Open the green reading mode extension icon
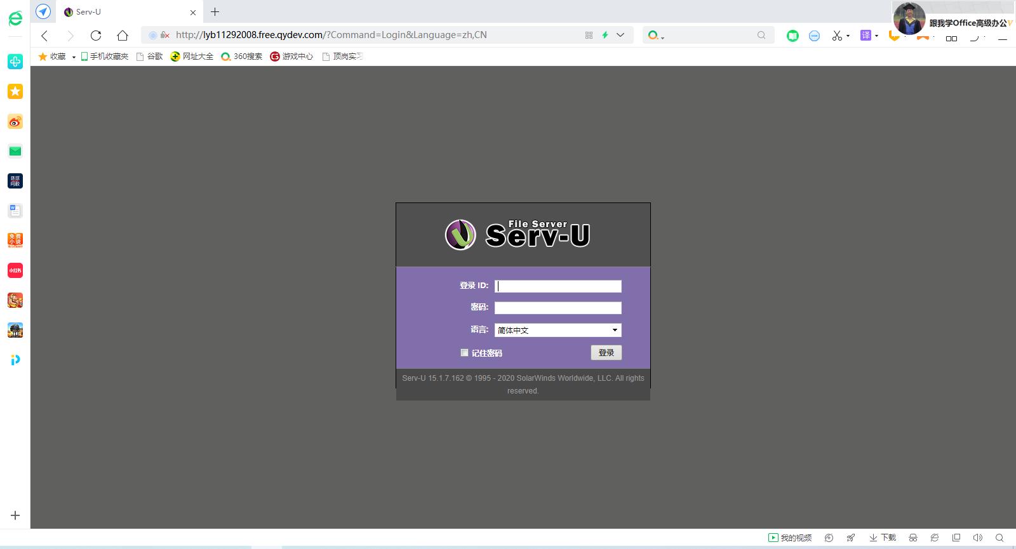The image size is (1016, 549). [x=792, y=36]
